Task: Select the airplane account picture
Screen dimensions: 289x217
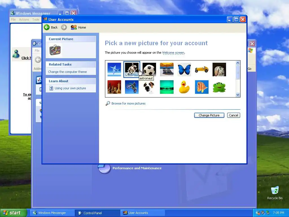Action: [x=114, y=70]
